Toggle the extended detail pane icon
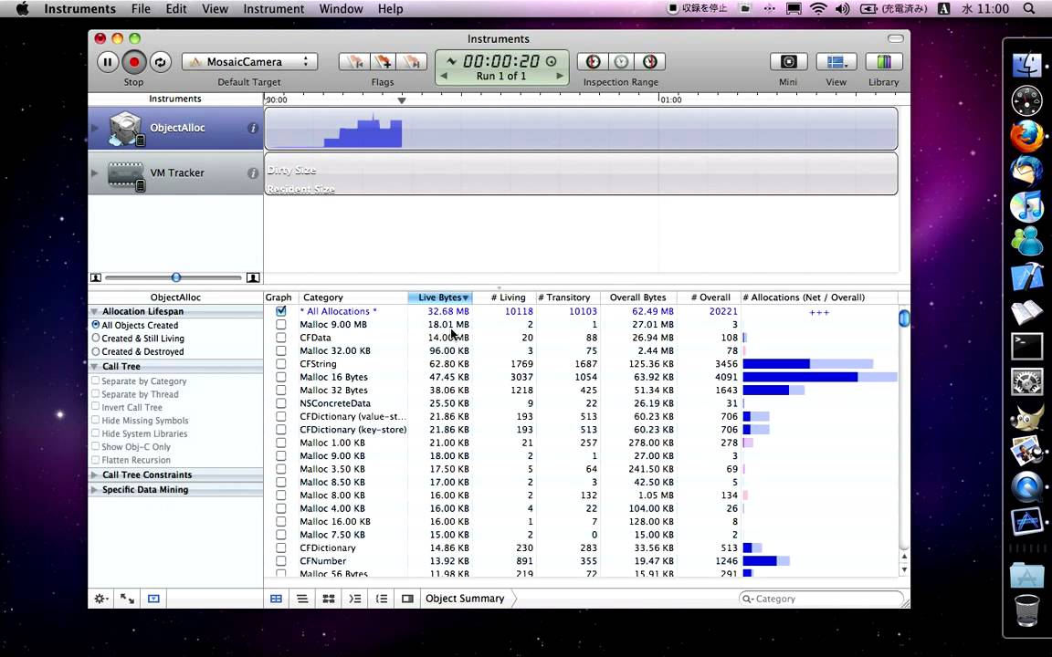Image resolution: width=1052 pixels, height=657 pixels. coord(407,599)
